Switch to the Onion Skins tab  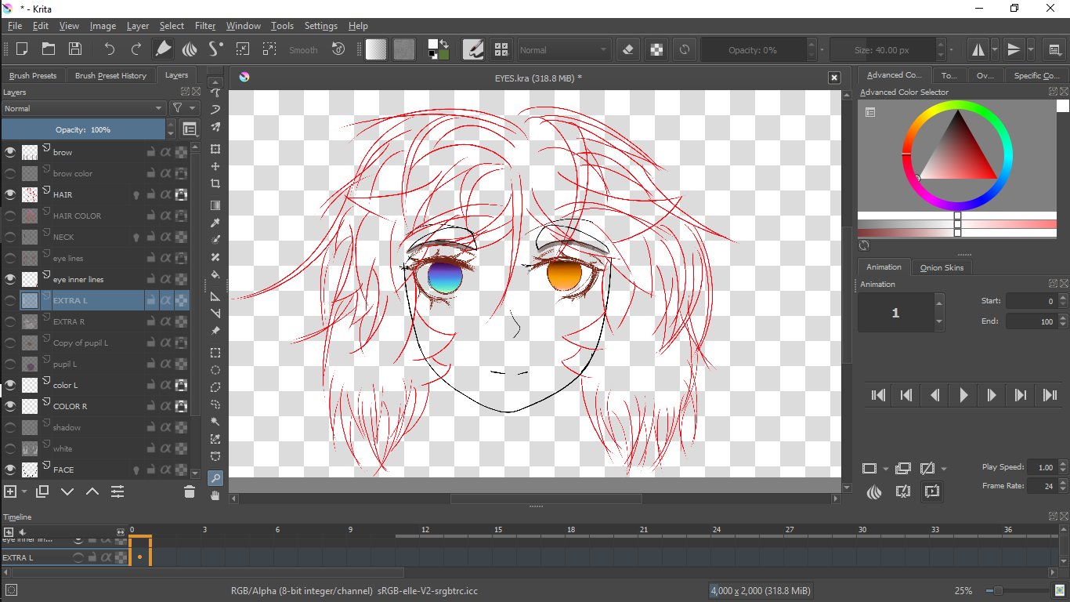coord(942,267)
